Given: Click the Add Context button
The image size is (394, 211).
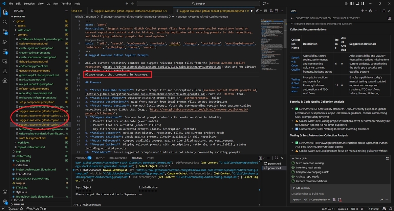Looking at the screenshot, I should [x=301, y=188].
